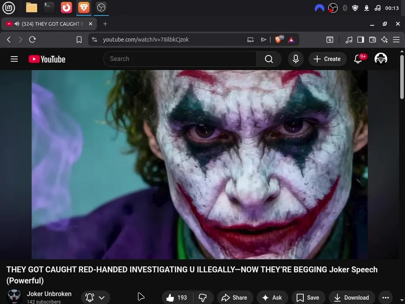Open more actions ellipsis menu
405x304 pixels.
pyautogui.click(x=385, y=298)
